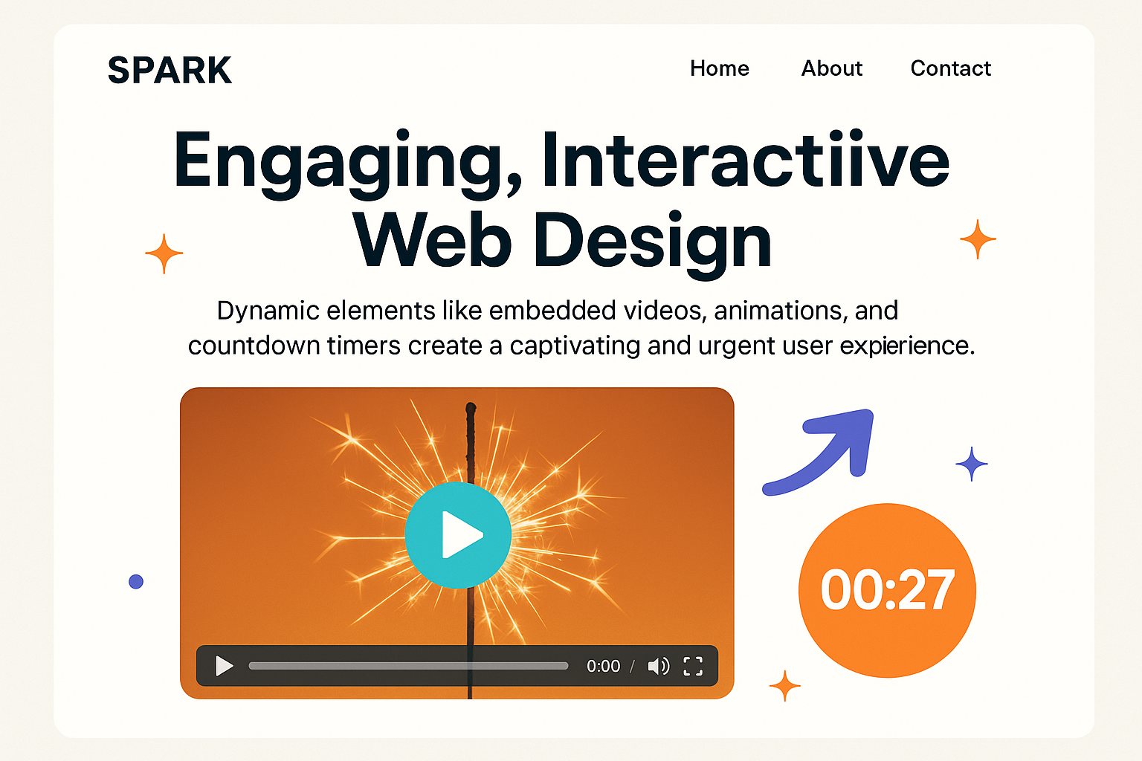1142x761 pixels.
Task: Click the 0:00 timestamp in the player
Action: (603, 666)
